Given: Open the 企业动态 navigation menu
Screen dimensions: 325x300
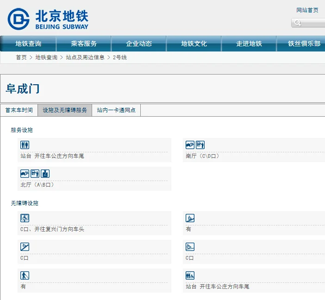Looking at the screenshot, I should pos(139,44).
